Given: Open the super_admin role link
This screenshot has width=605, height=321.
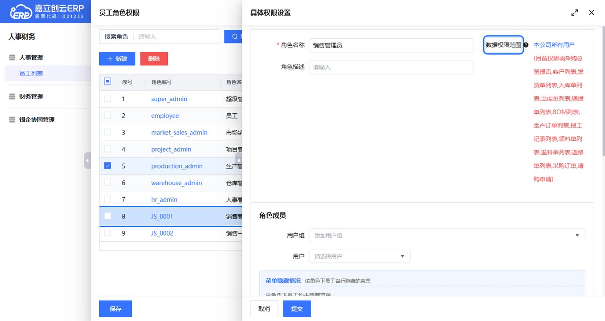Looking at the screenshot, I should 169,99.
